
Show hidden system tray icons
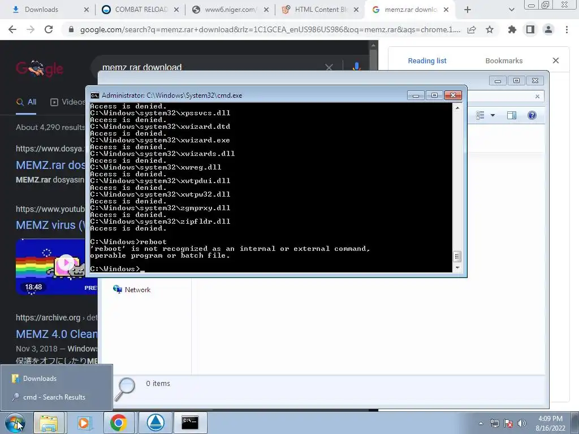[481, 423]
